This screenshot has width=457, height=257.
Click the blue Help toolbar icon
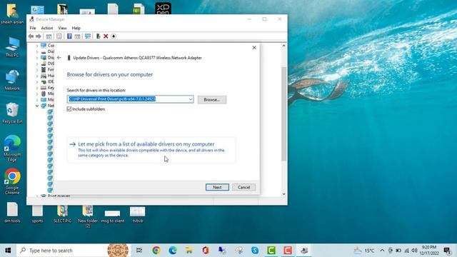click(69, 36)
